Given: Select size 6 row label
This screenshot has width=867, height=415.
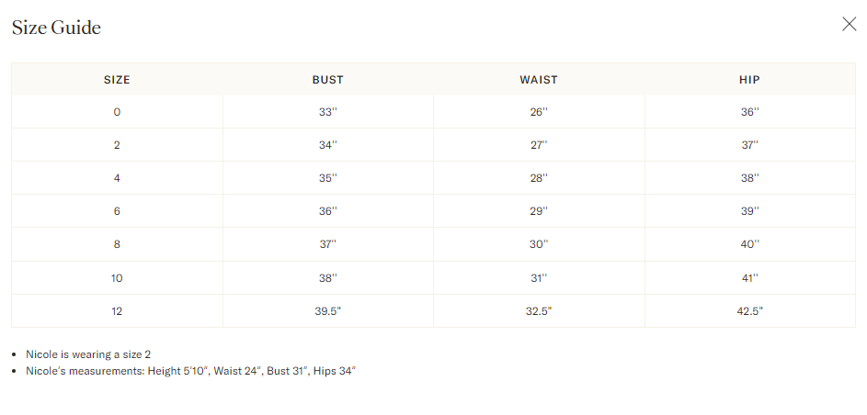Looking at the screenshot, I should click(x=117, y=211).
